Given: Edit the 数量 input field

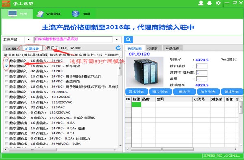Looking at the screenshot, I should click(x=202, y=79).
